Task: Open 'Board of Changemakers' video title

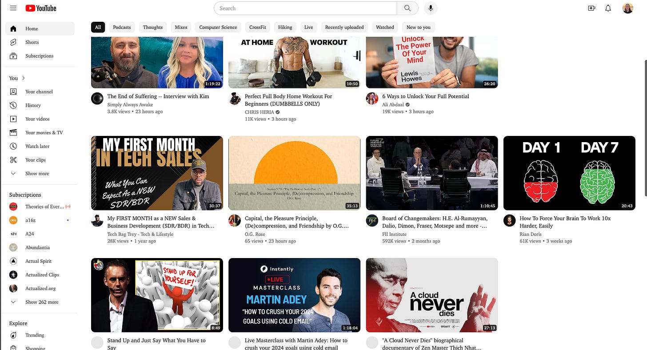Action: pyautogui.click(x=435, y=222)
